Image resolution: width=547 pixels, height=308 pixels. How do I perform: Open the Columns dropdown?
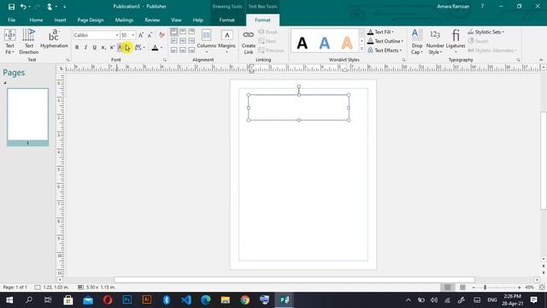[207, 42]
